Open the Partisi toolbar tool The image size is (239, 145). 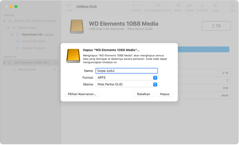(178, 5)
